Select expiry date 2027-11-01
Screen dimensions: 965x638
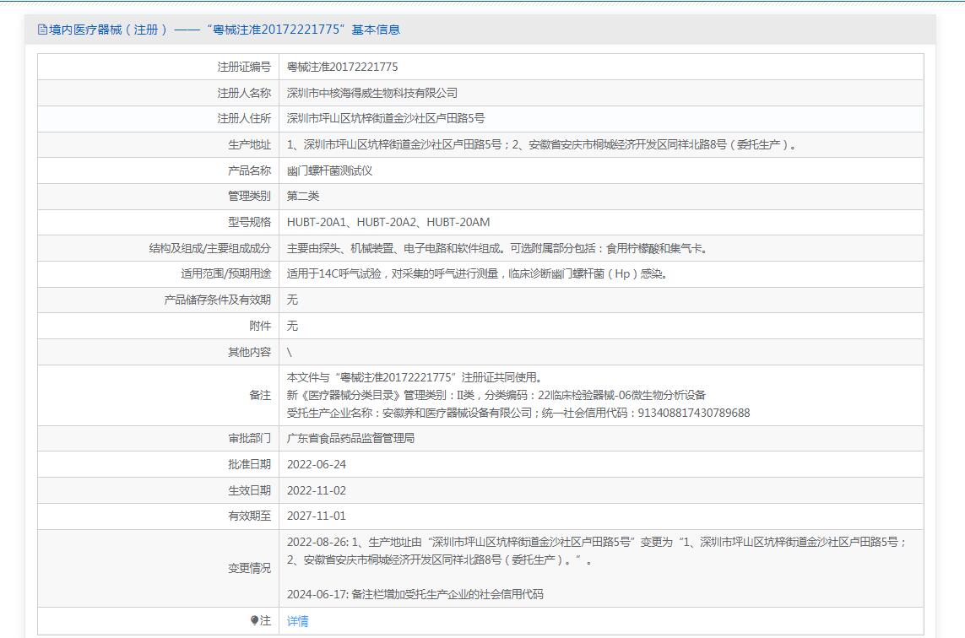pyautogui.click(x=316, y=516)
